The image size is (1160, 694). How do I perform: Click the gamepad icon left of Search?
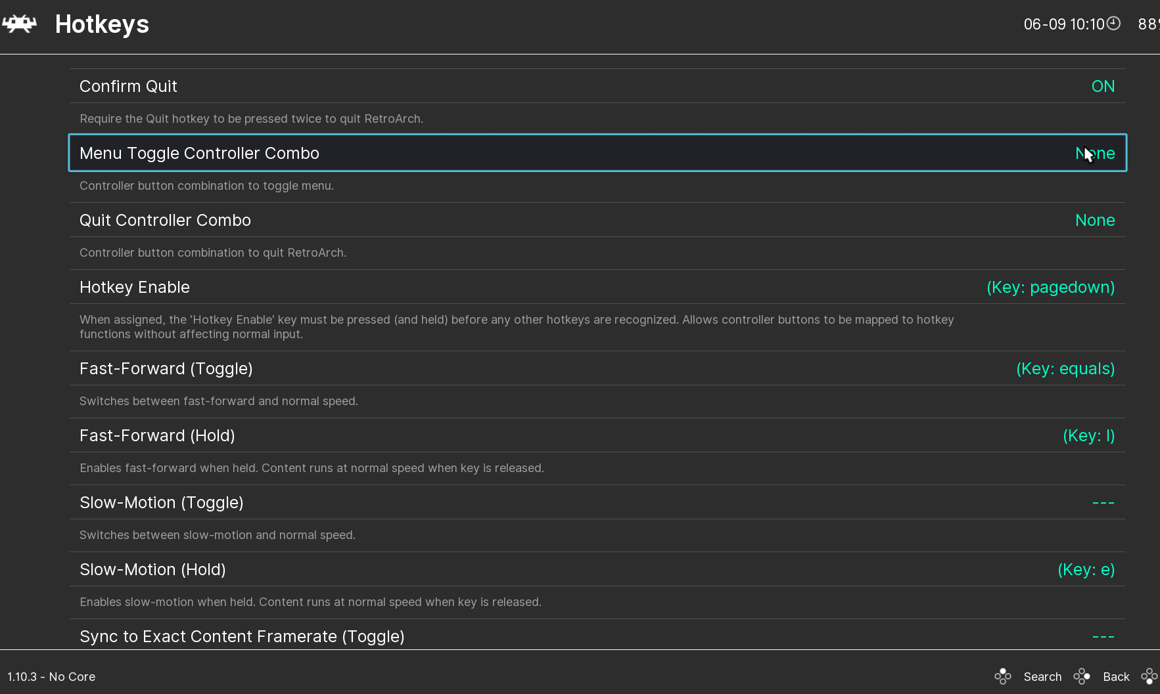click(x=1002, y=676)
